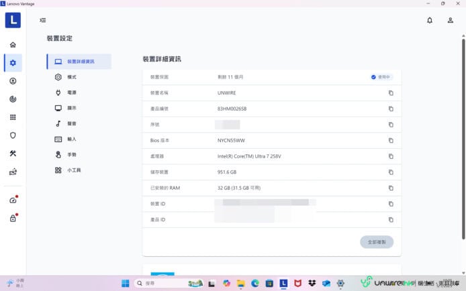Open the padlock icon with red dot
The image size is (466, 291).
tap(13, 218)
